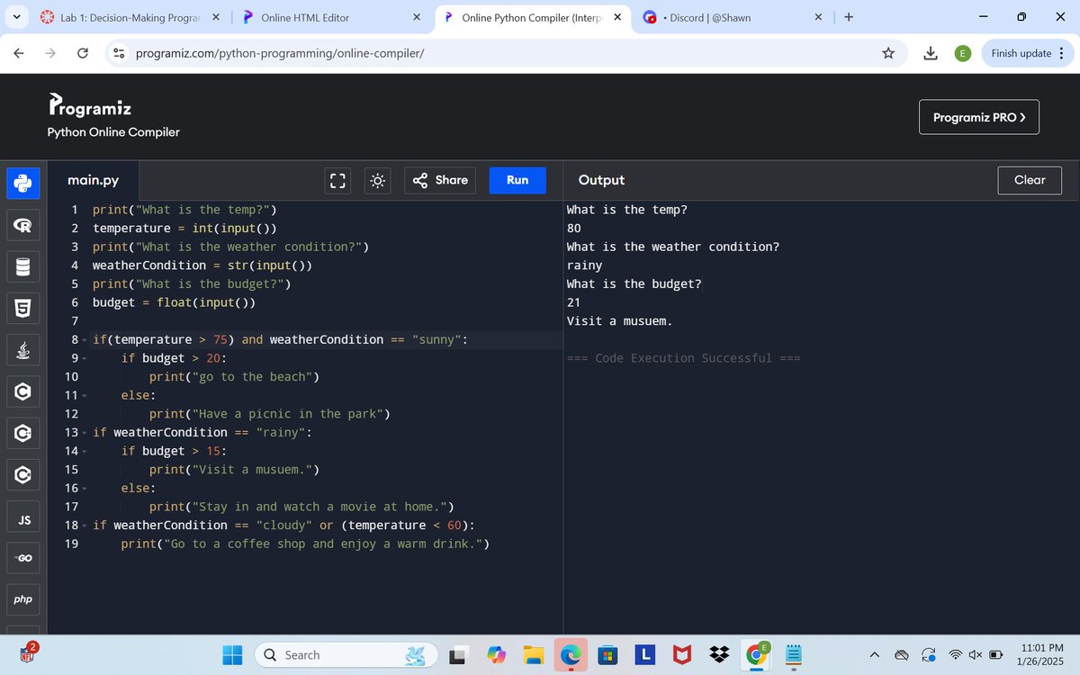Switch to the C# compiler icon
Viewport: 1080px width, 675px height.
click(x=23, y=475)
